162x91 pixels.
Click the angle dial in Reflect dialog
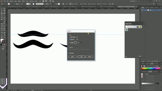(x=75, y=42)
